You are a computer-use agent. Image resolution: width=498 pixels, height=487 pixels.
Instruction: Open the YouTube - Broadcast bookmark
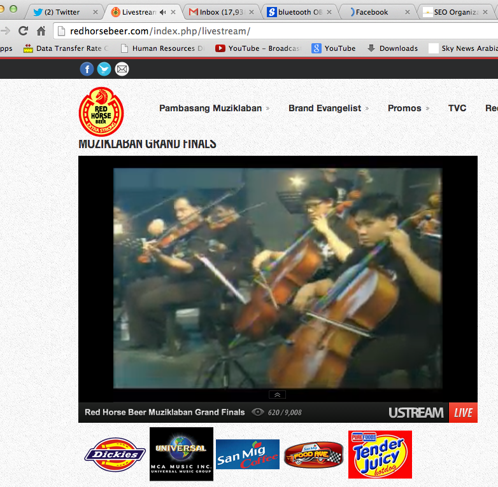[x=258, y=48]
